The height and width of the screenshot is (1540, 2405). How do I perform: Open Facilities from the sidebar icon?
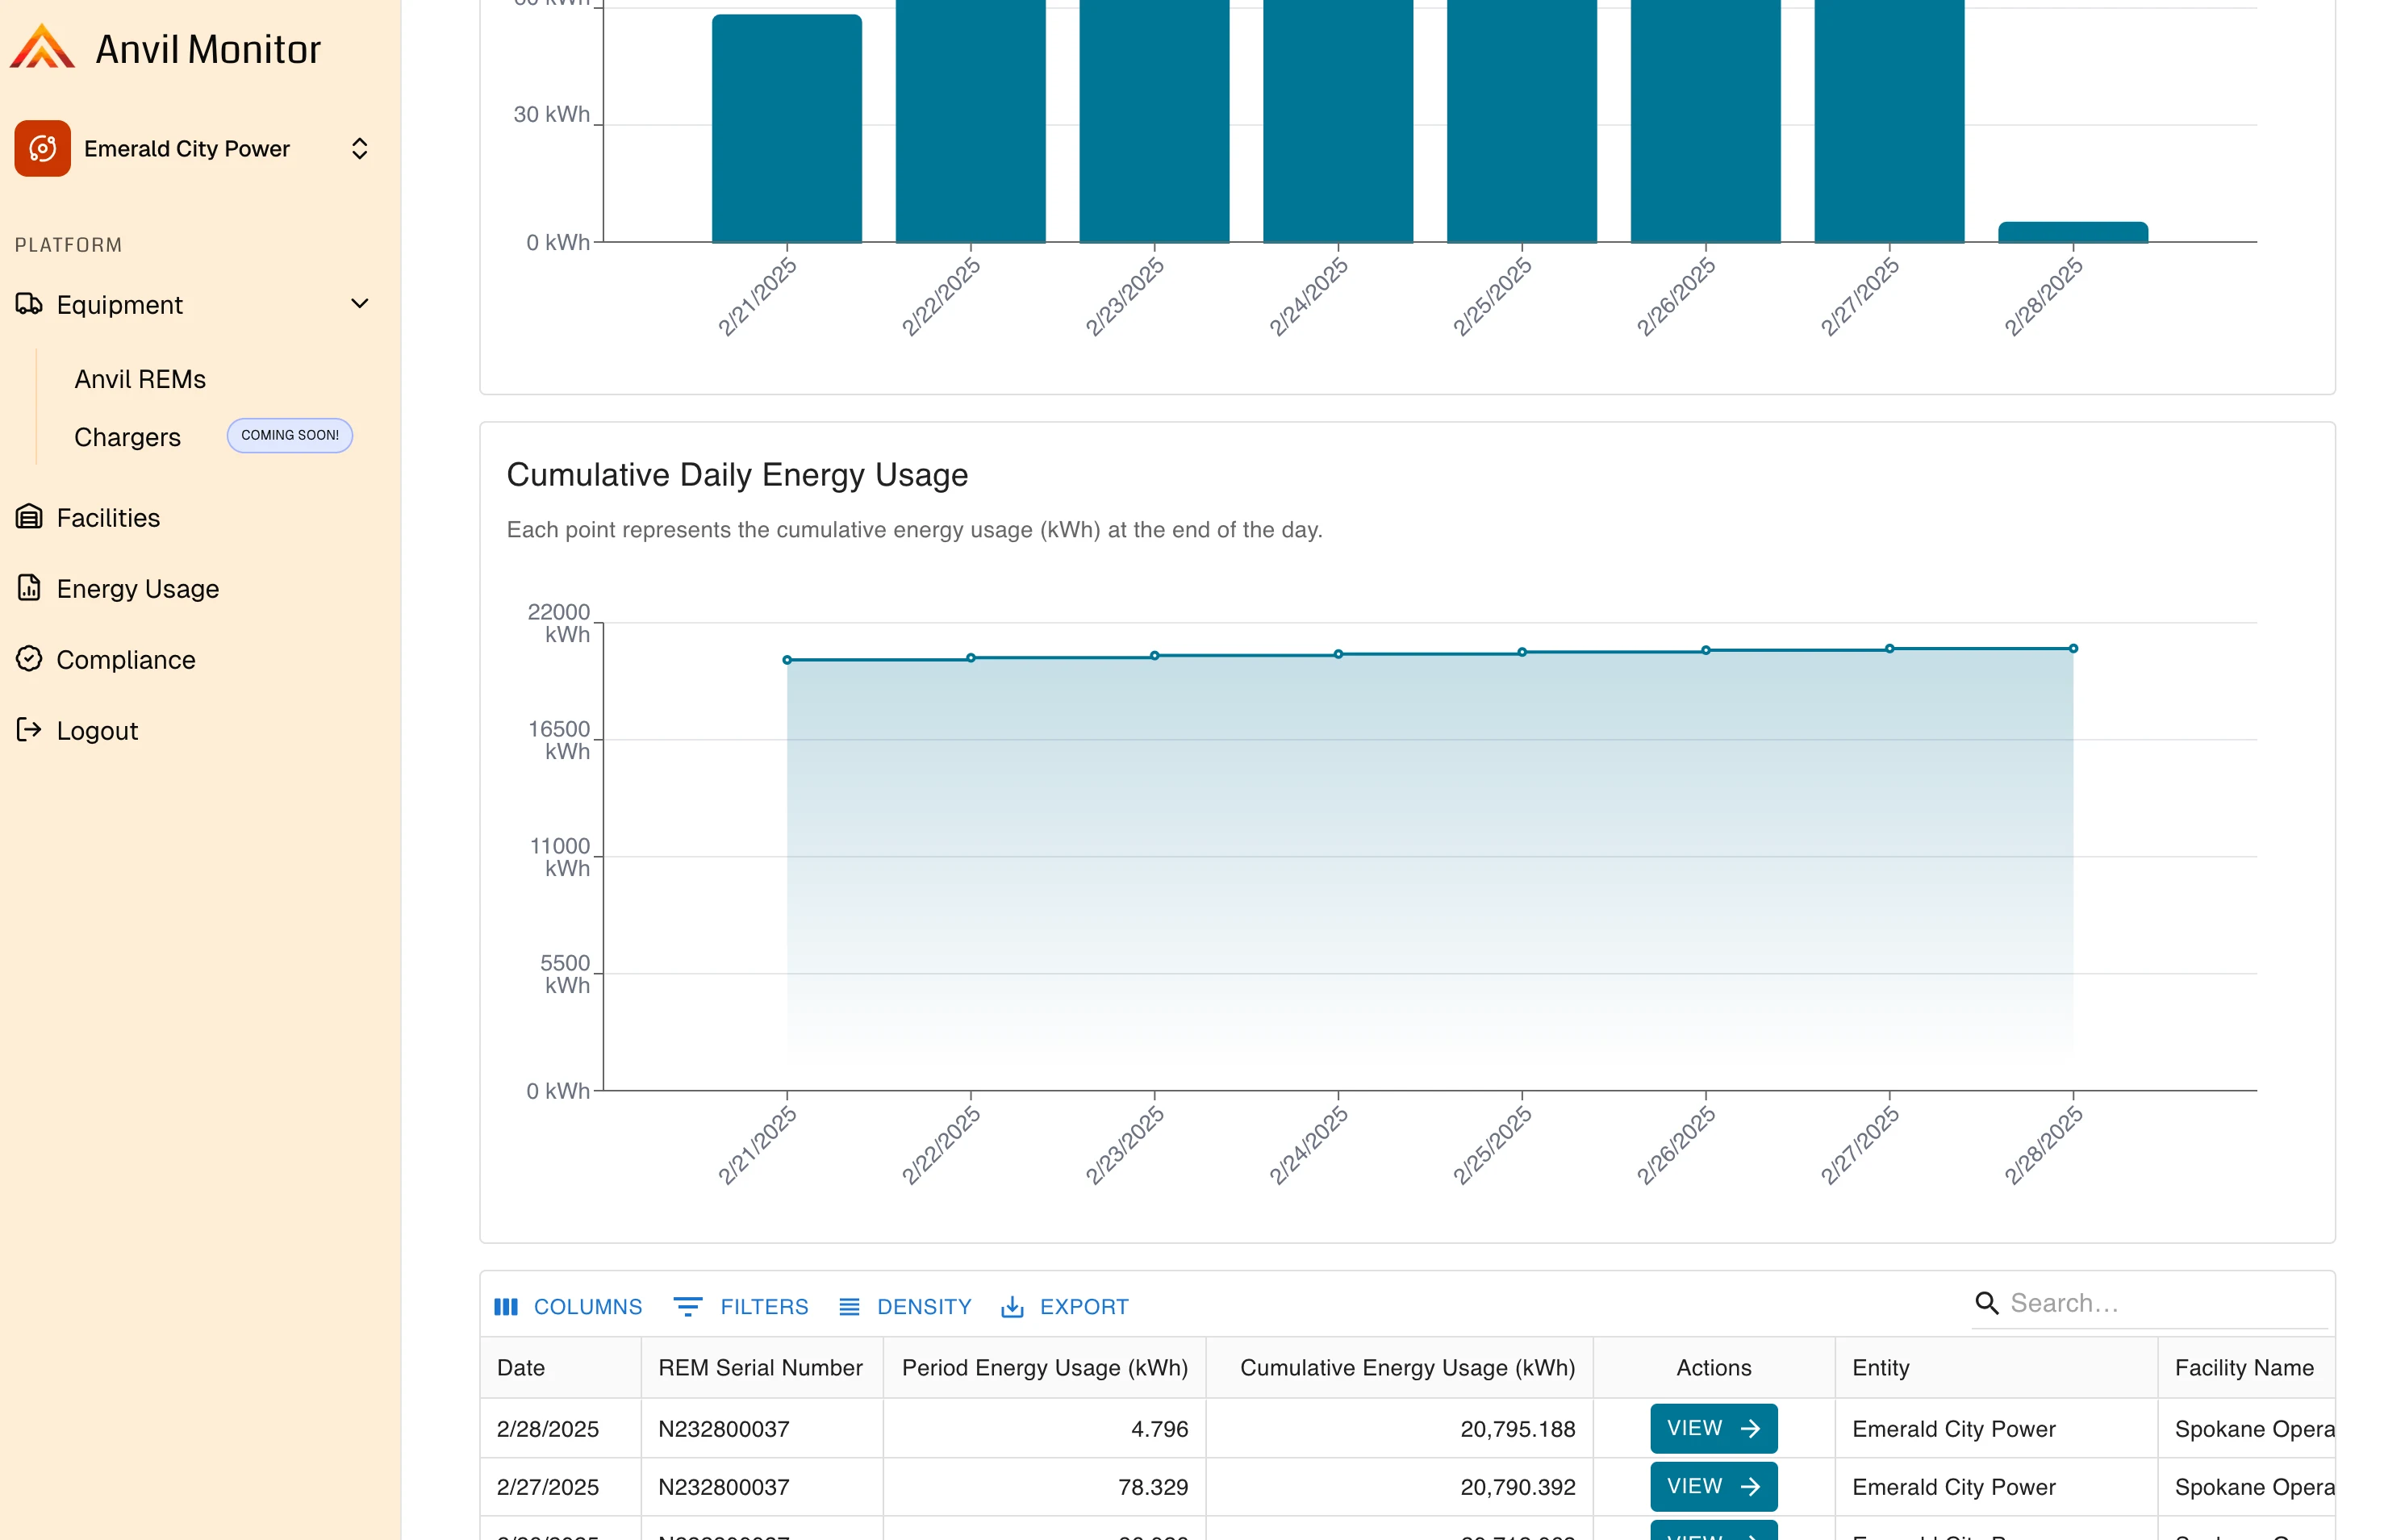coord(29,517)
